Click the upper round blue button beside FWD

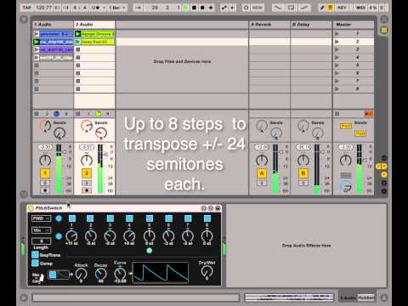[x=59, y=218]
